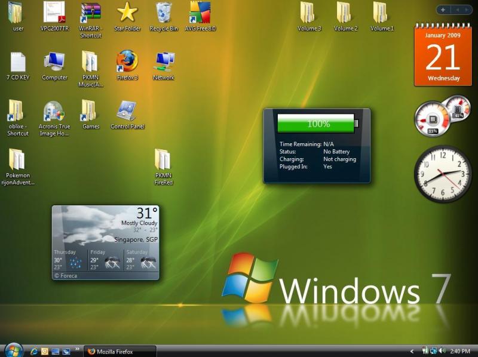Image resolution: width=478 pixels, height=357 pixels.
Task: Click the 31° temperature in weather gadget
Action: (147, 213)
